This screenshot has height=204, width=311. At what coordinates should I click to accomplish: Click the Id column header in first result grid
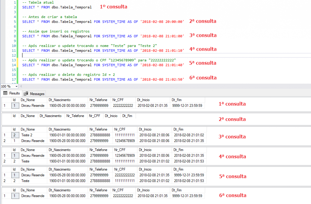click(14, 100)
